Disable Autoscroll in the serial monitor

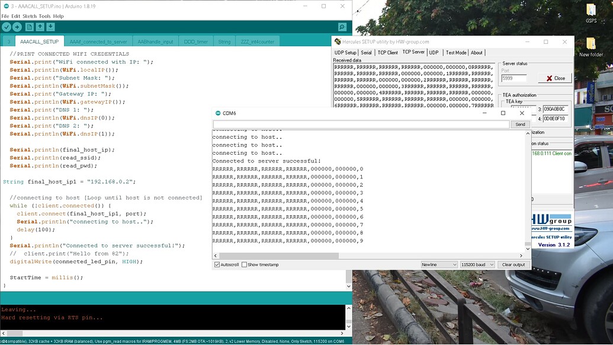[217, 264]
